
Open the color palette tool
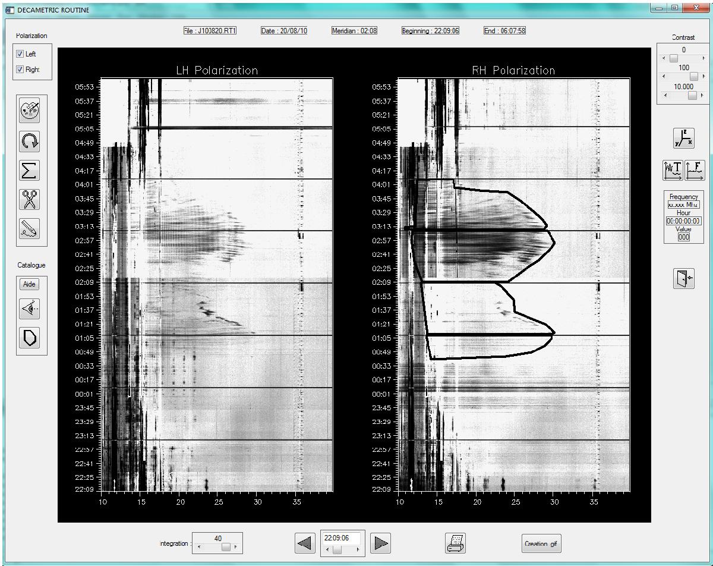point(30,110)
